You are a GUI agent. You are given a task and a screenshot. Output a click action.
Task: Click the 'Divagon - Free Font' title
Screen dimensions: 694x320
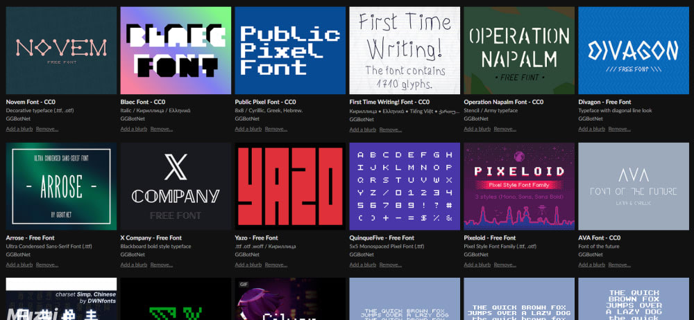(604, 102)
